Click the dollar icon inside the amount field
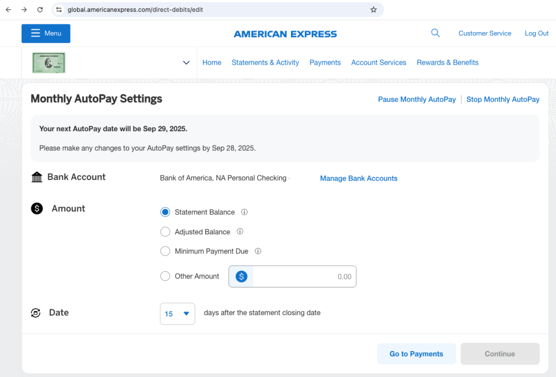The height and width of the screenshot is (377, 556). [241, 276]
